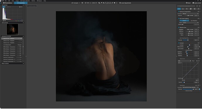Select the Crop tool
Screen dimensions: 202x109
pos(99,3)
